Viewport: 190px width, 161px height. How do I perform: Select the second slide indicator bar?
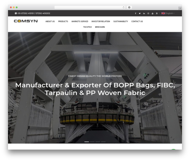coord(92,142)
